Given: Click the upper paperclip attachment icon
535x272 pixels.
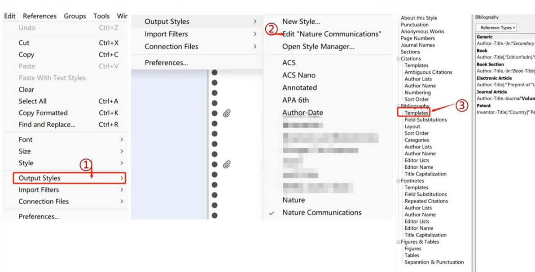Looking at the screenshot, I should (x=227, y=113).
